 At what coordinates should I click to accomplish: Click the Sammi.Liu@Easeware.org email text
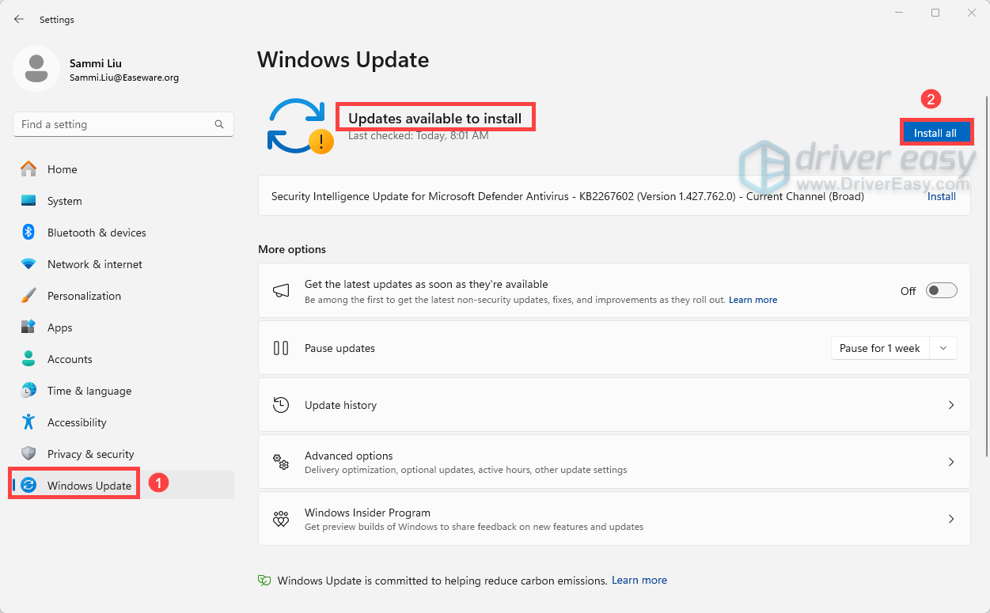(x=123, y=78)
